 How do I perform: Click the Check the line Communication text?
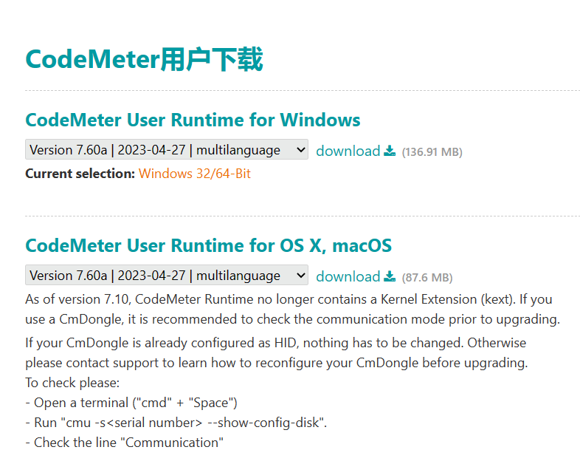pyautogui.click(x=124, y=443)
